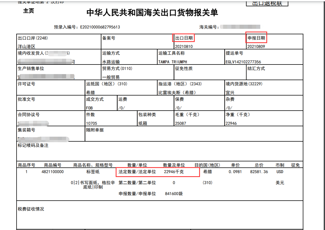Click the 合同协议号 label
This screenshot has height=230, width=325.
(29, 114)
